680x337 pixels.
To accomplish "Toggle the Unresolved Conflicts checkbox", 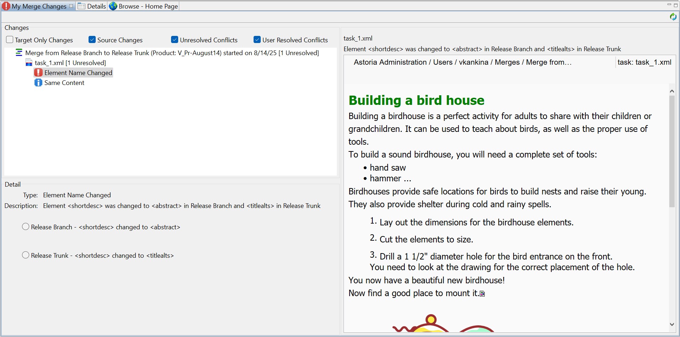I will tap(175, 40).
